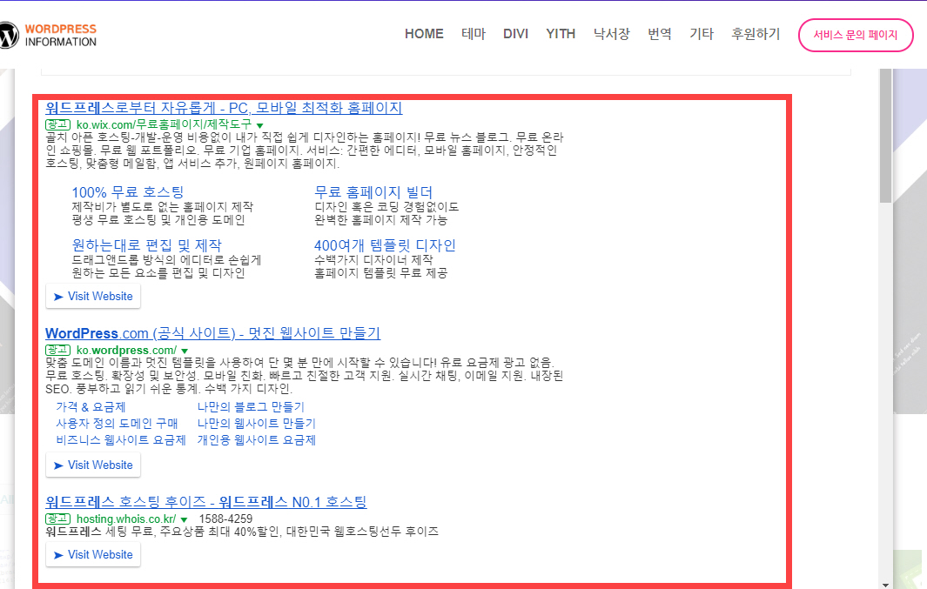927x589 pixels.
Task: Click the 서비스 문의 페이지 button
Action: tap(856, 35)
